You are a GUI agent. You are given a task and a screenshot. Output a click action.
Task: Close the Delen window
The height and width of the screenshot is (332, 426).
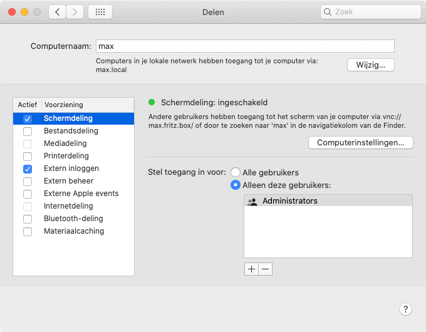coord(12,12)
